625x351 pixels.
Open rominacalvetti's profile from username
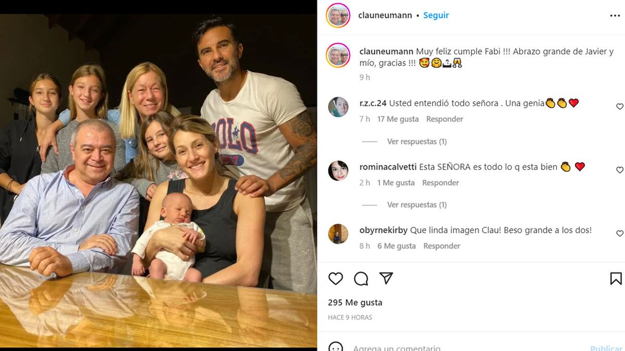[x=388, y=167]
